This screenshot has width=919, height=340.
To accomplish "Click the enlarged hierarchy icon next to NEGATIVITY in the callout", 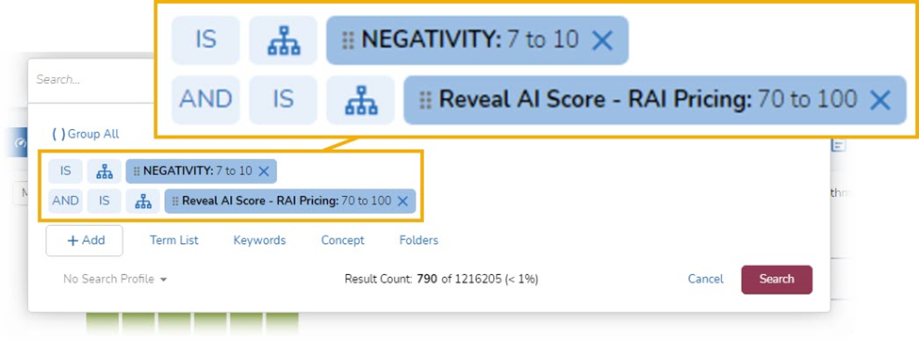I will tap(283, 40).
